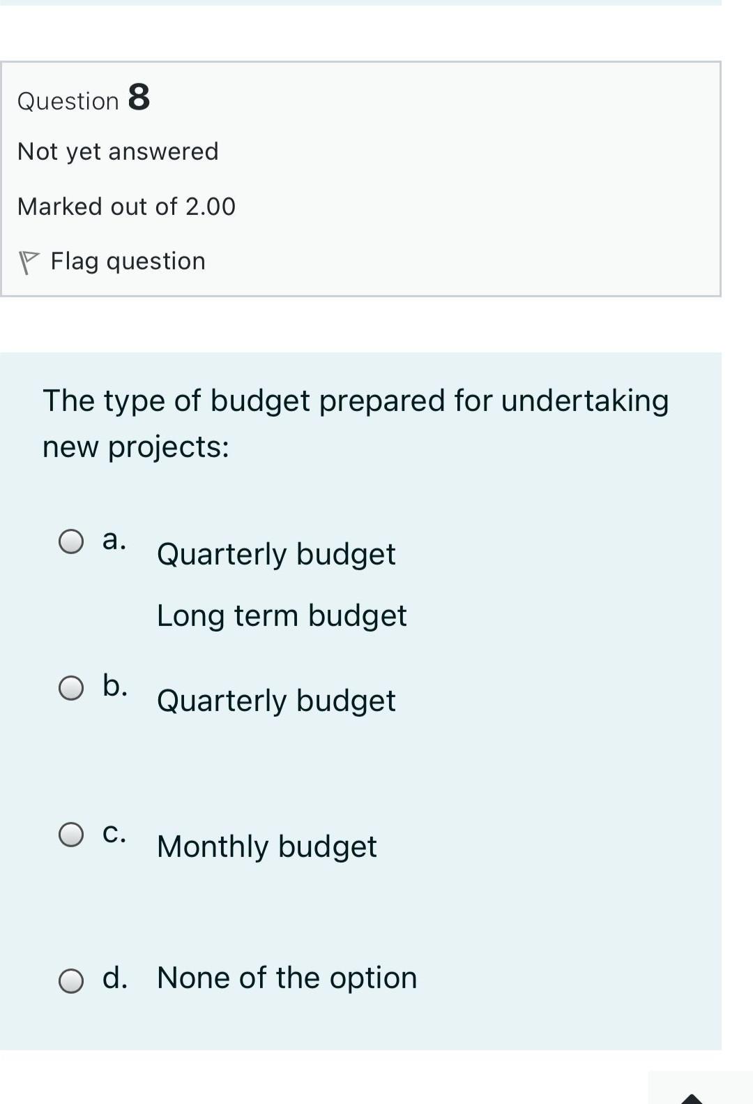The image size is (753, 1104).
Task: Click the Question 8 heading
Action: tap(83, 99)
